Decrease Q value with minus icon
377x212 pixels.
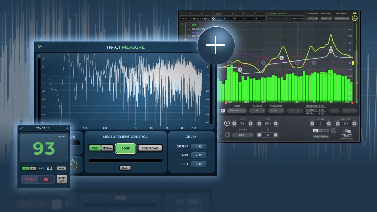(260, 135)
